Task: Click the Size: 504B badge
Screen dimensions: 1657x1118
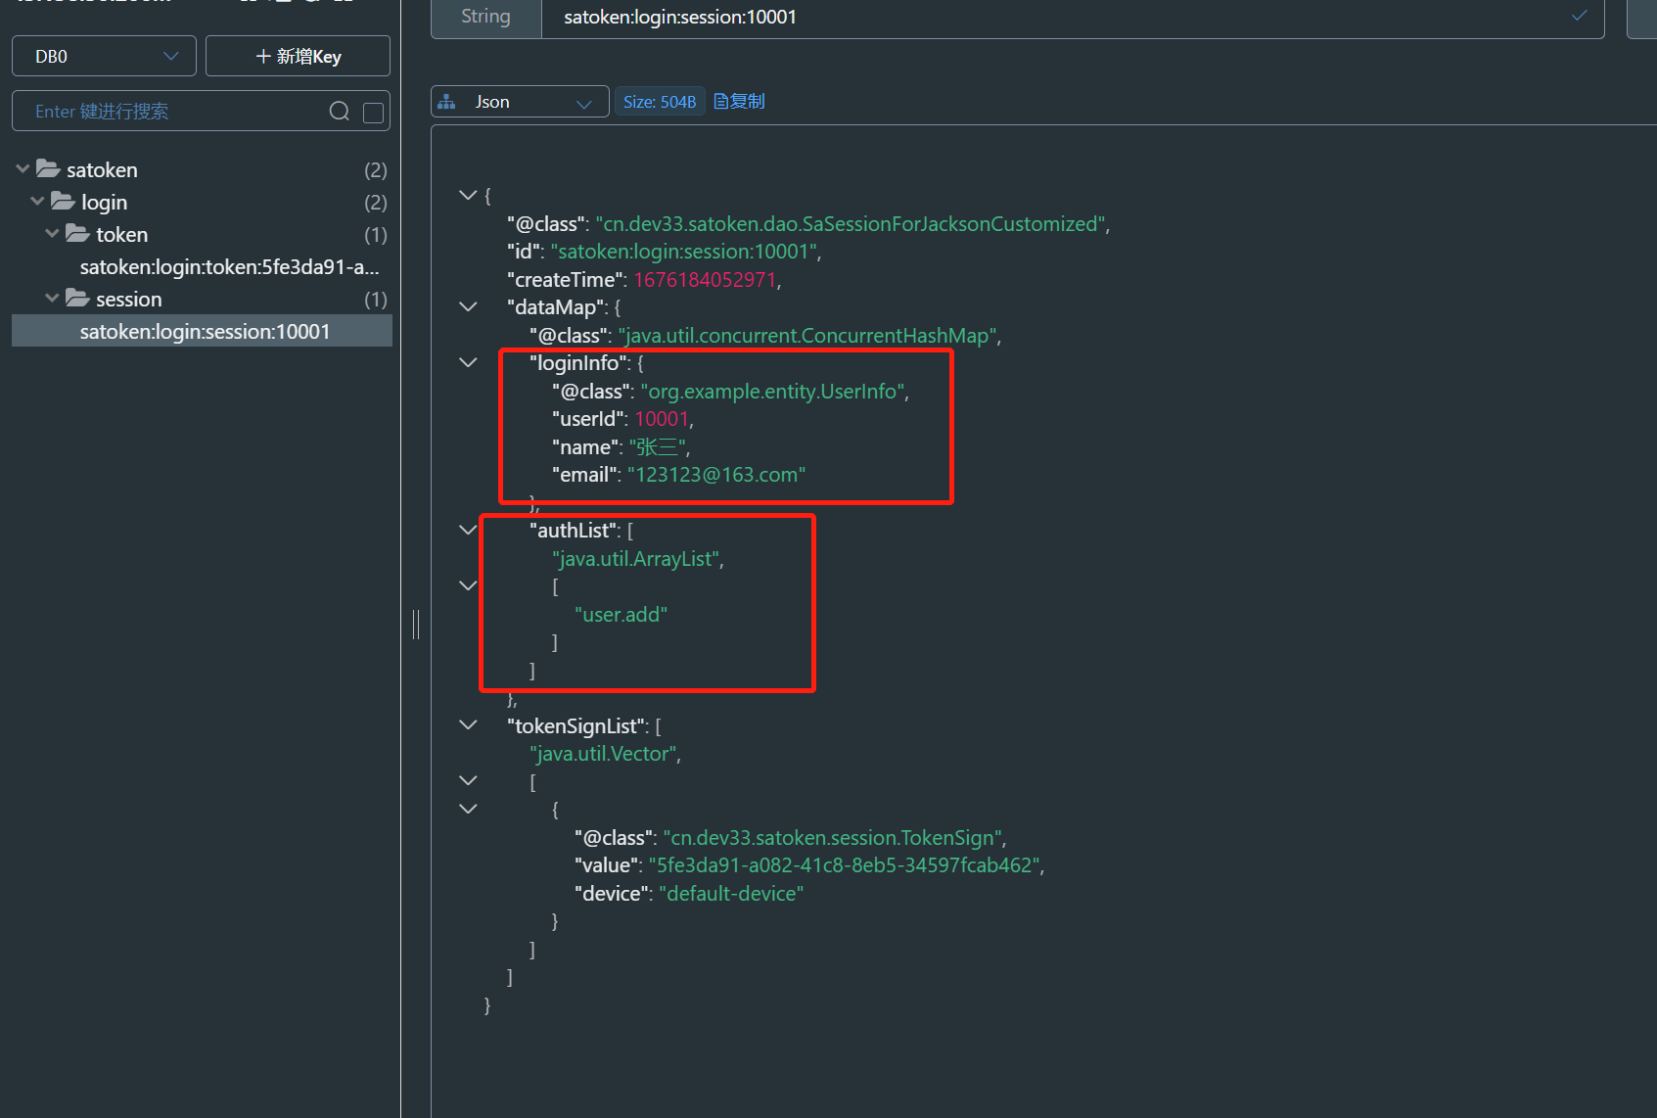Action: (659, 102)
